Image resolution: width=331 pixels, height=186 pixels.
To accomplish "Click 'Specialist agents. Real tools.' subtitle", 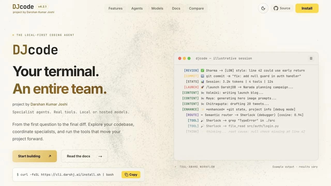I will (71, 112).
